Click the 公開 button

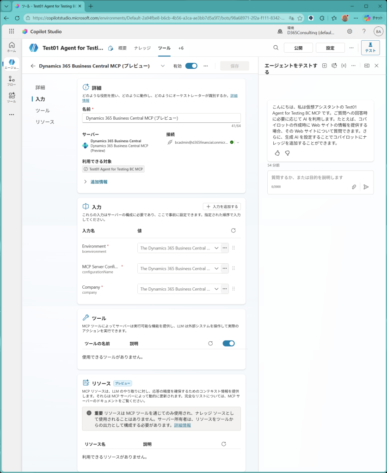pyautogui.click(x=298, y=48)
